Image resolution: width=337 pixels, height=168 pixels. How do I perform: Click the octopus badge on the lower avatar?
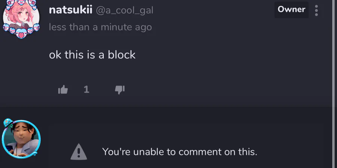click(x=8, y=123)
